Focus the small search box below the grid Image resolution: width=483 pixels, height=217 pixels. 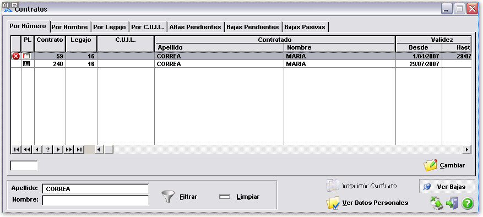[24, 166]
